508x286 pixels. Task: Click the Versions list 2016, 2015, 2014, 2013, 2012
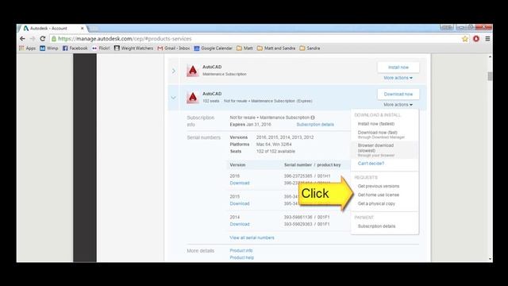pos(285,137)
